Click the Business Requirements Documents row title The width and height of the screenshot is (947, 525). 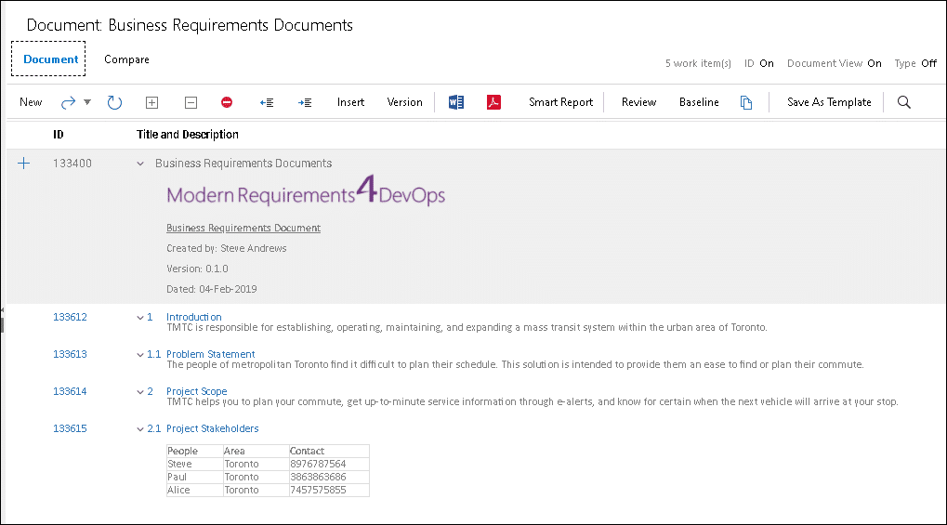tap(243, 164)
